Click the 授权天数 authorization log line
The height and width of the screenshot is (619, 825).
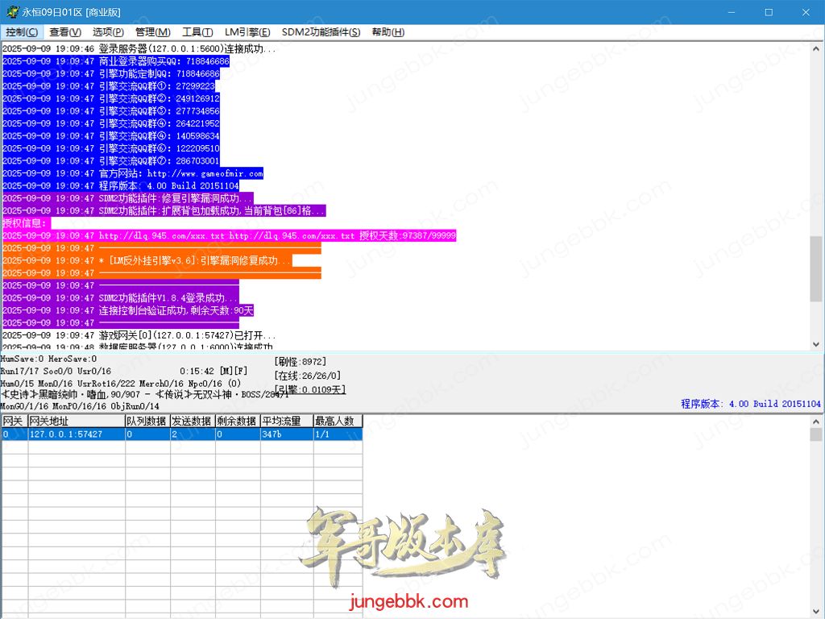coord(277,236)
